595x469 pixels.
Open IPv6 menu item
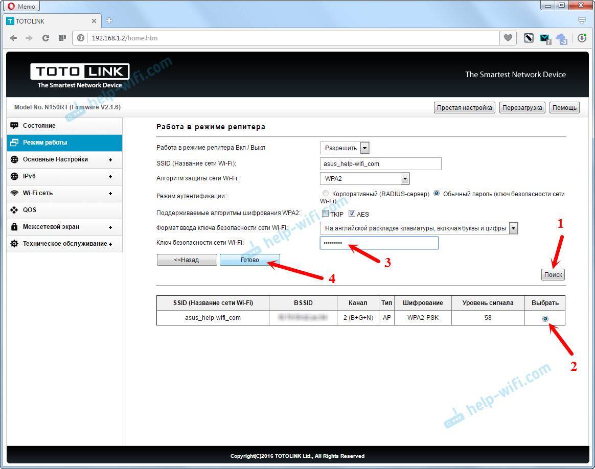pyautogui.click(x=64, y=176)
